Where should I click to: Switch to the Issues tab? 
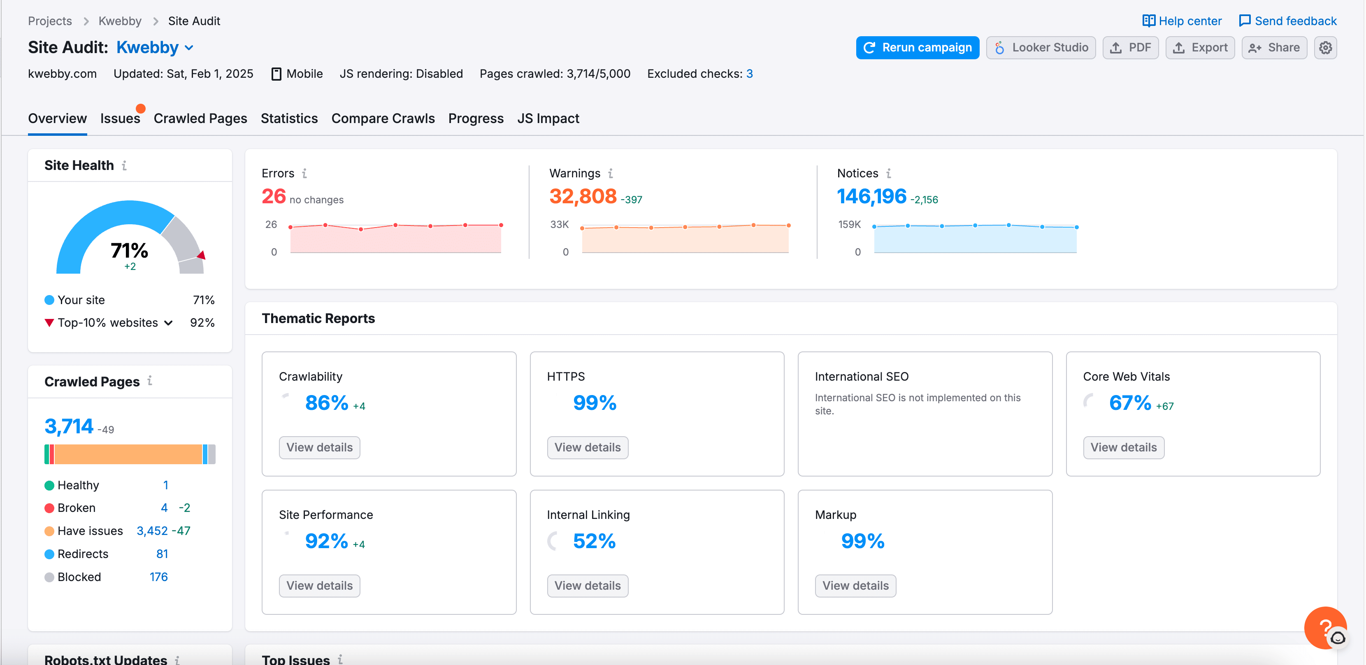click(x=121, y=118)
